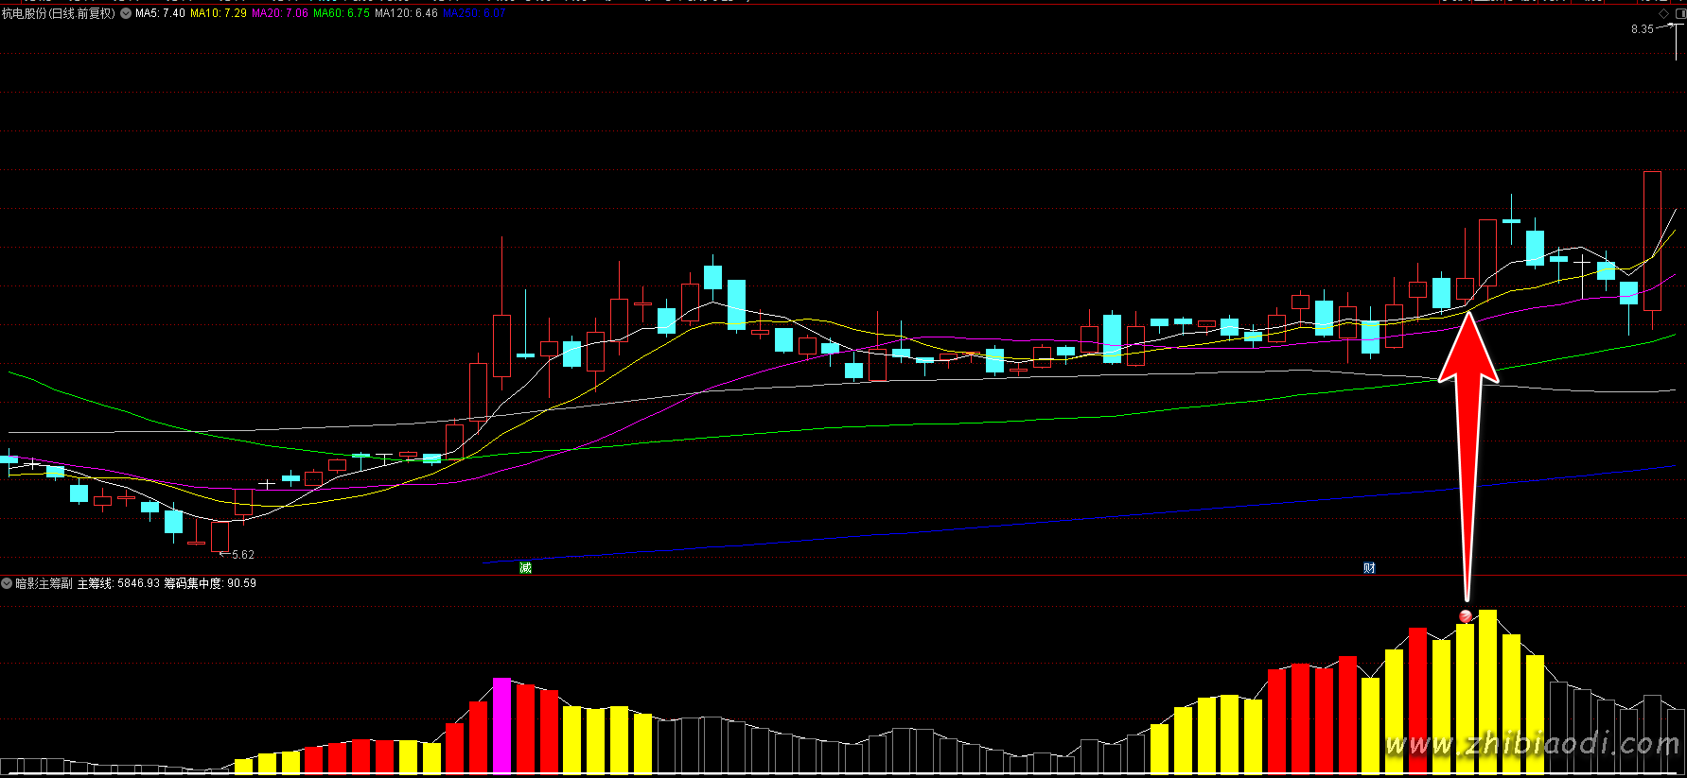Click the 筹码集中度 value label
The height and width of the screenshot is (778, 1687).
[x=210, y=583]
